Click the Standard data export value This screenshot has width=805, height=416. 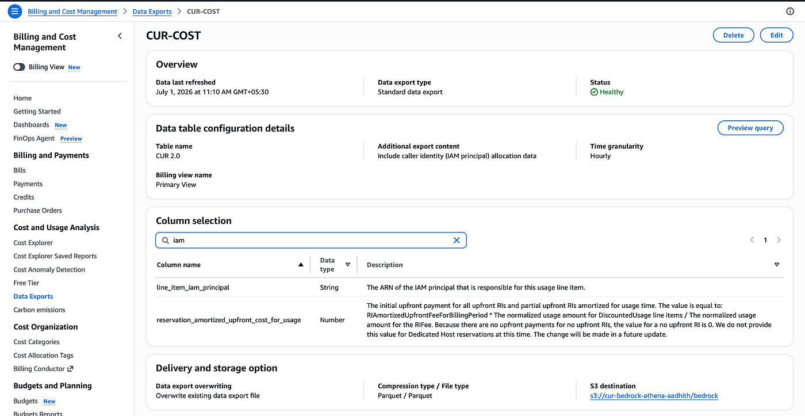pyautogui.click(x=410, y=92)
